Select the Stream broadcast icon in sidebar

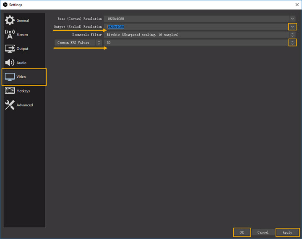pos(10,35)
